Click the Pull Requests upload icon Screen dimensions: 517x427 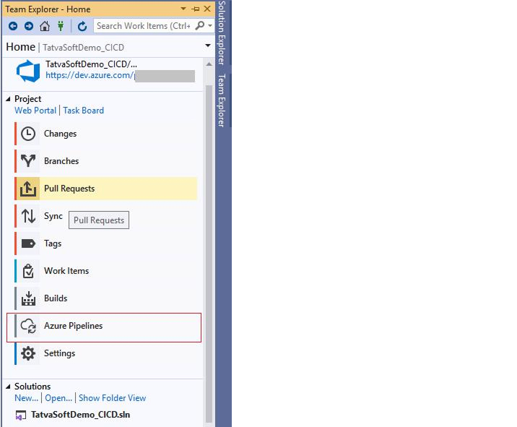tap(28, 189)
